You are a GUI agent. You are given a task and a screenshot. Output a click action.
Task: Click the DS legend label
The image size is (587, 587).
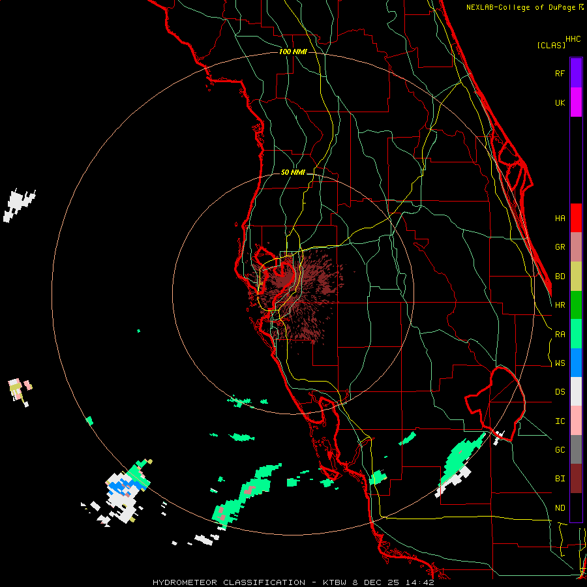coord(560,392)
